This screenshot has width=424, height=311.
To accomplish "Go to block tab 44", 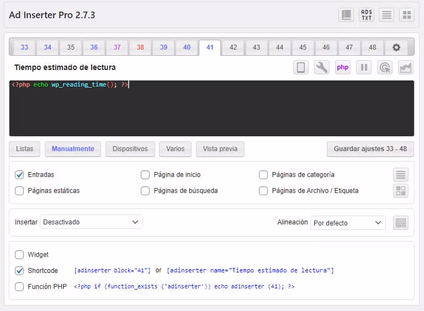I will click(x=279, y=47).
